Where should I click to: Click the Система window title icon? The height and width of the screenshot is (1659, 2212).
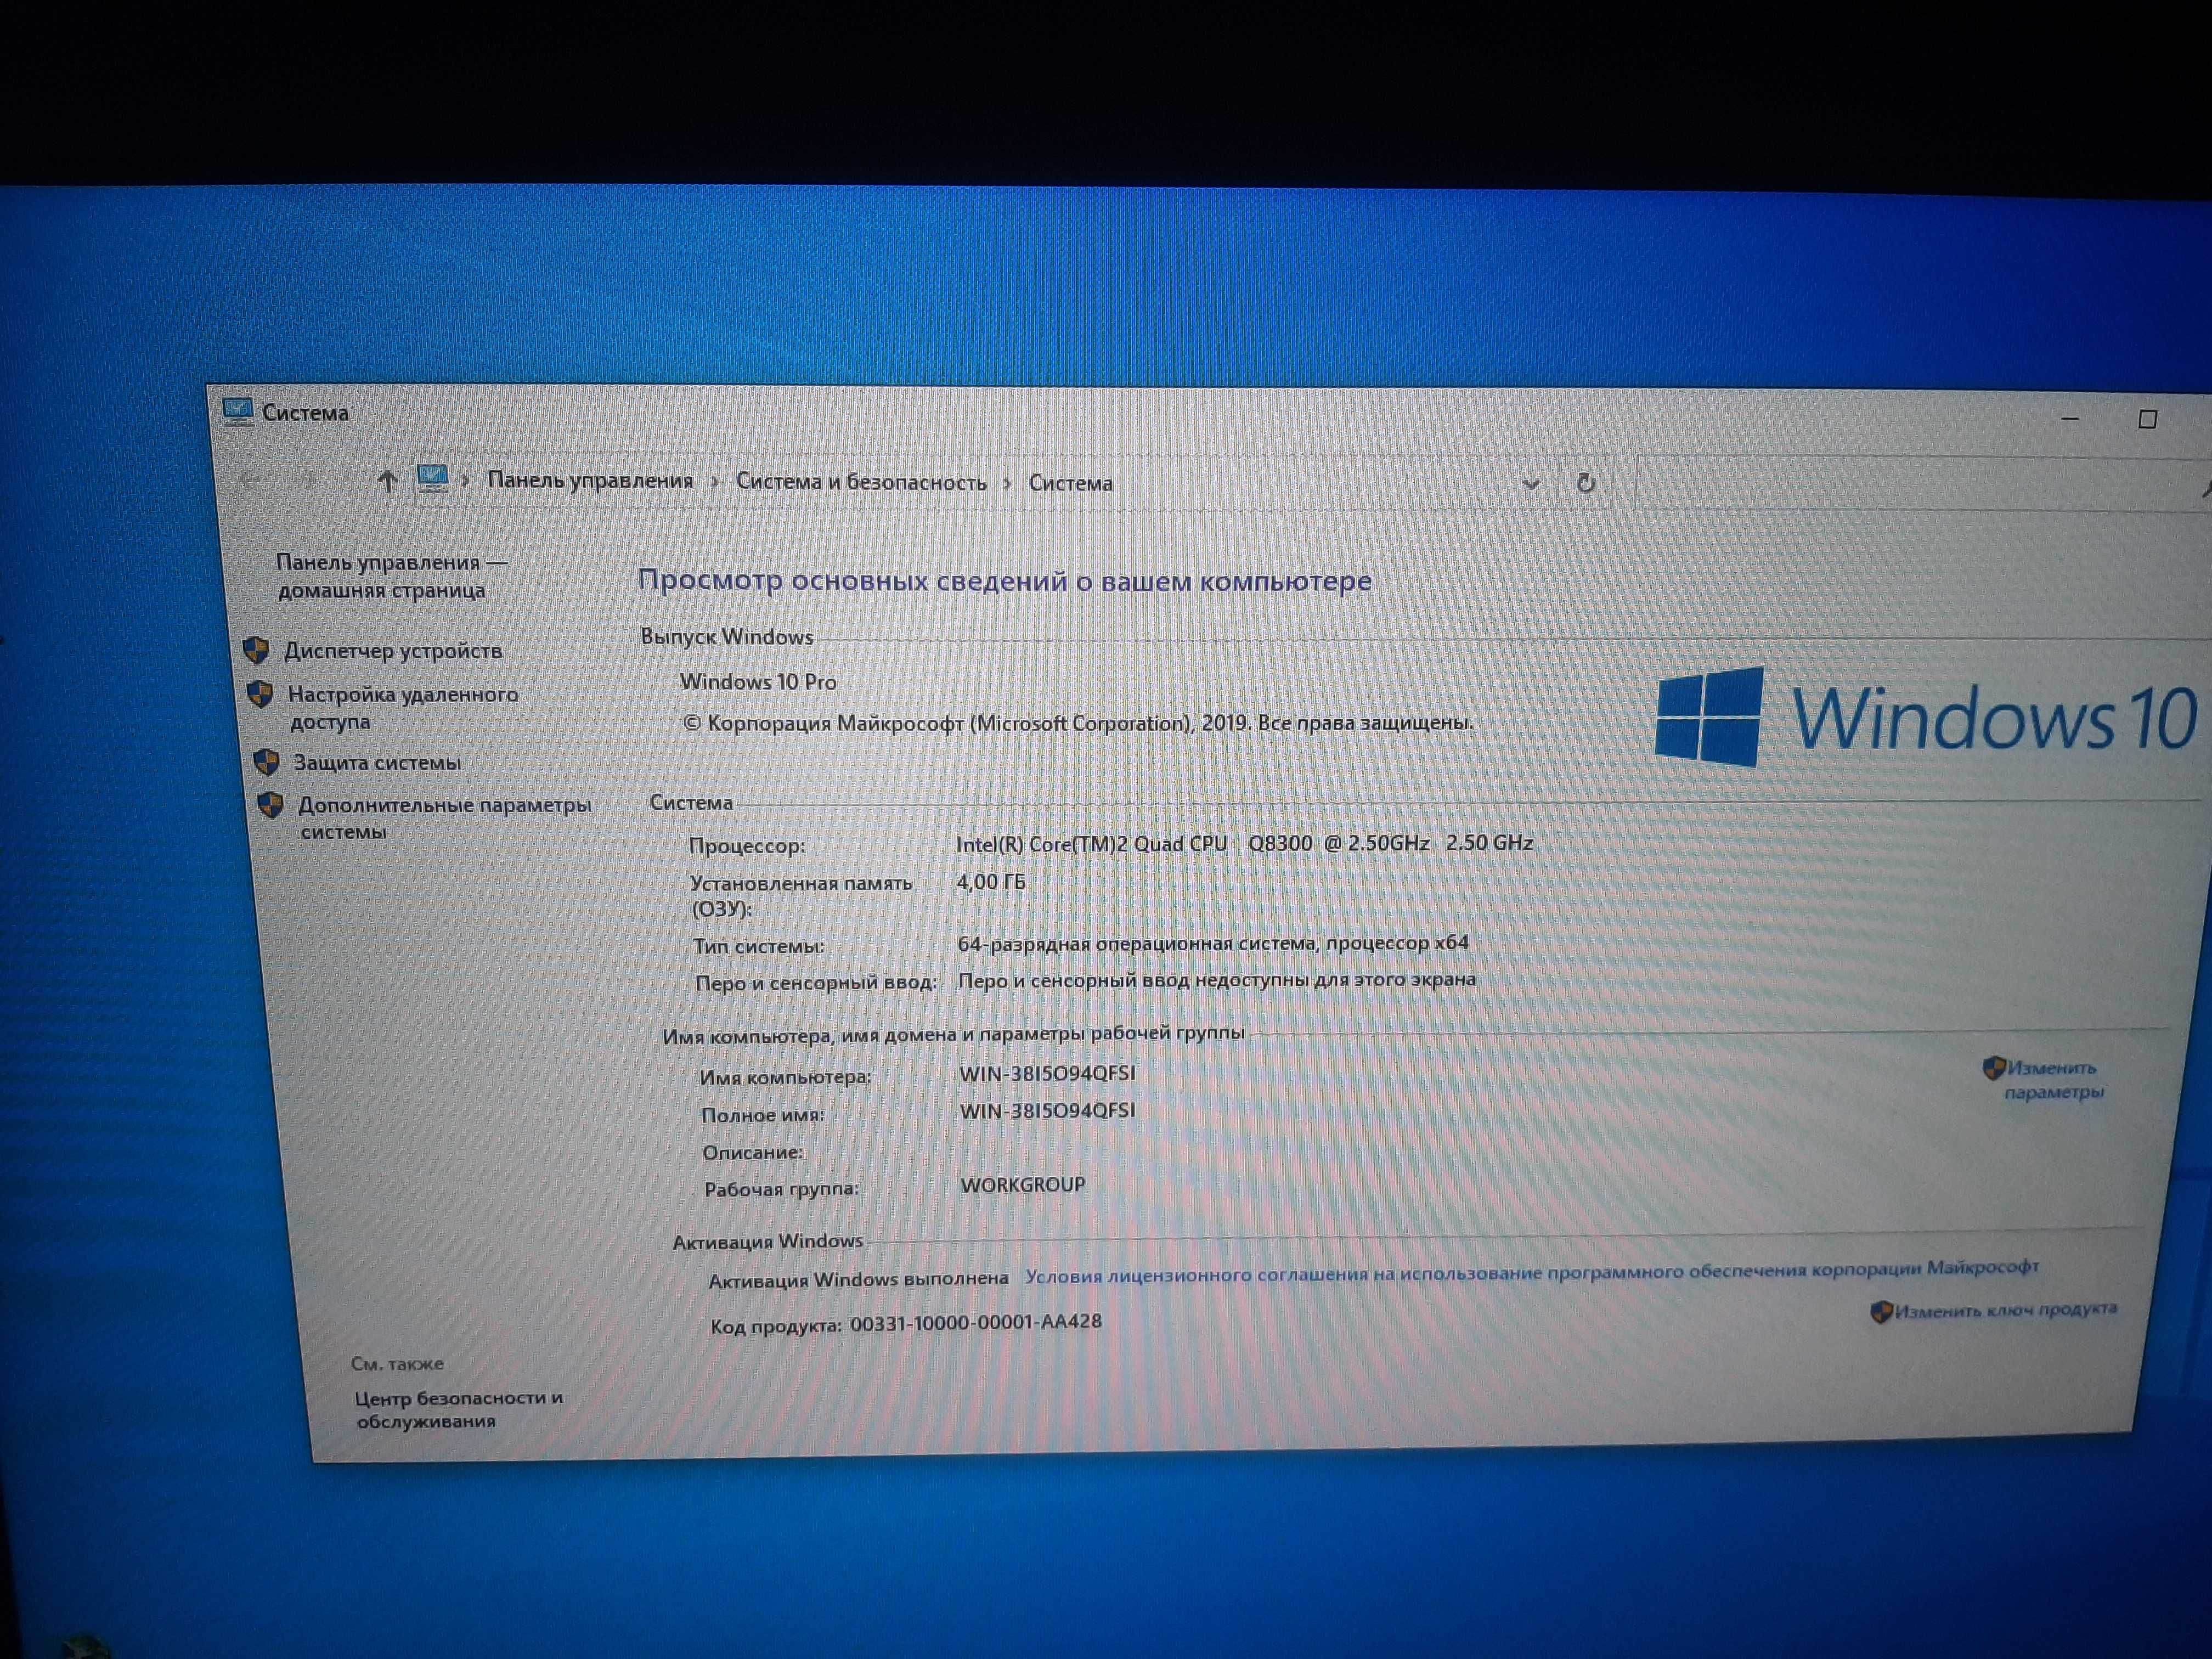click(237, 411)
